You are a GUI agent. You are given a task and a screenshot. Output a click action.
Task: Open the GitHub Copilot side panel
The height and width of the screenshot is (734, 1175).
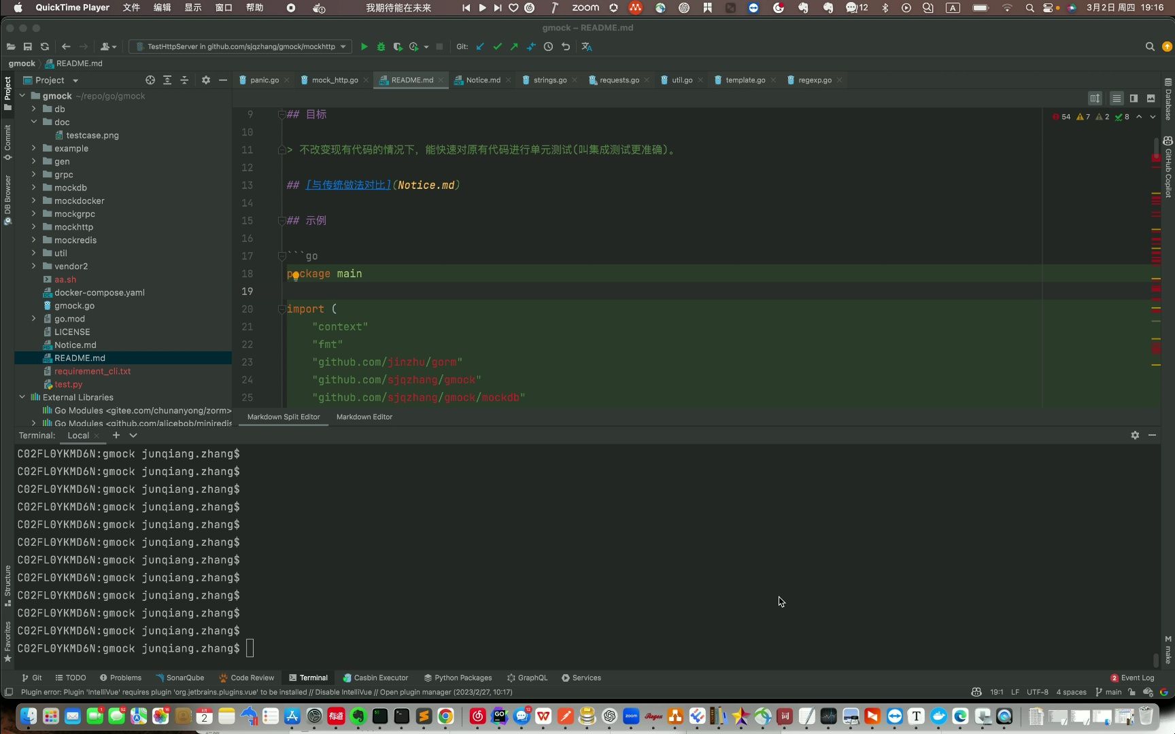point(1168,167)
